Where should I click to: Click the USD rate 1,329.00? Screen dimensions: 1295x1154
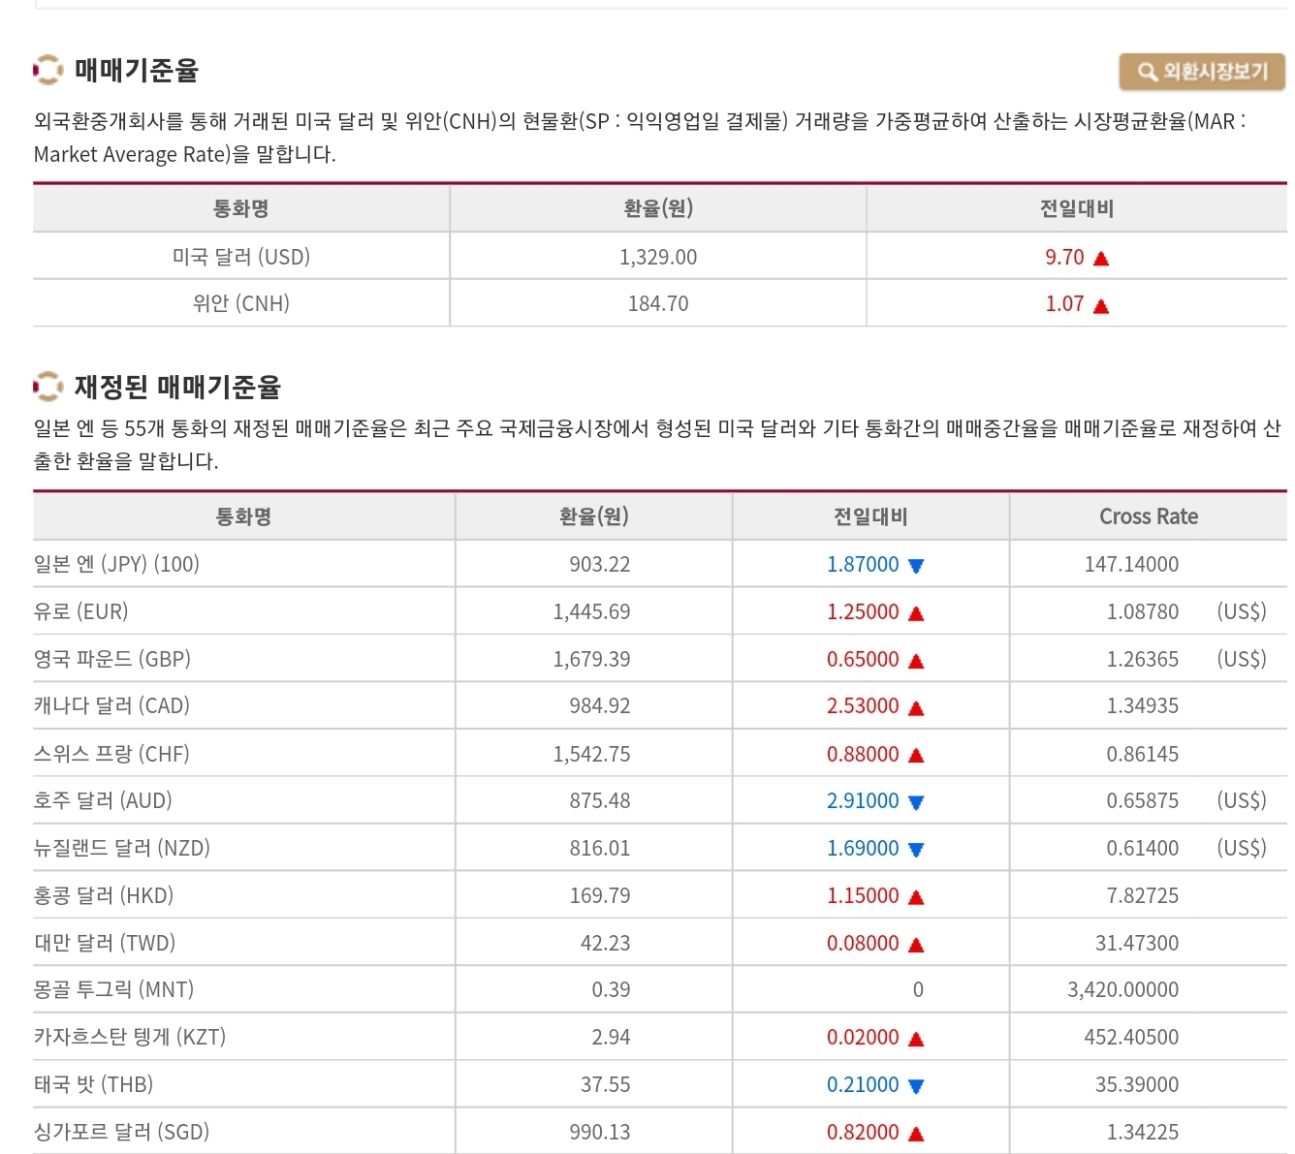pos(658,257)
